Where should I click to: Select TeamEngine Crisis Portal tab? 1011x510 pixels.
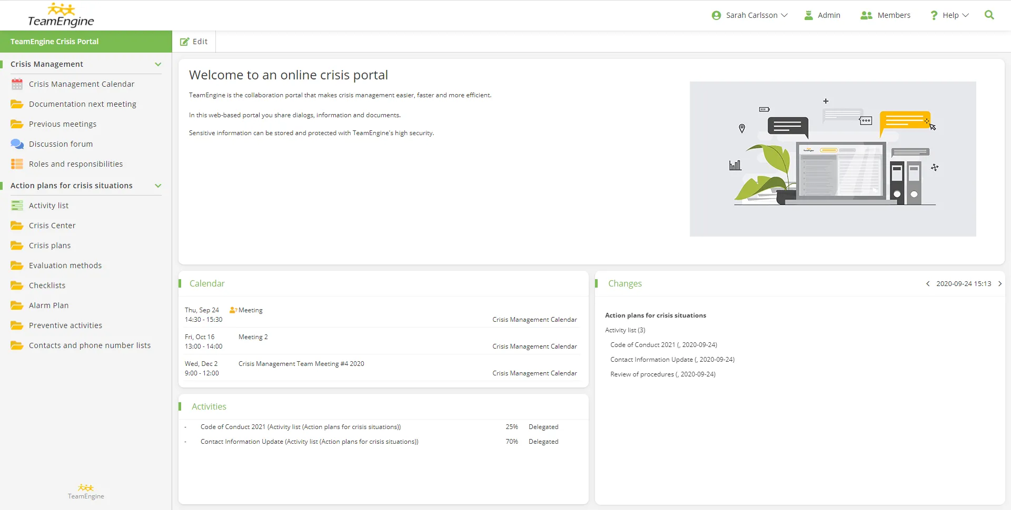pos(86,42)
